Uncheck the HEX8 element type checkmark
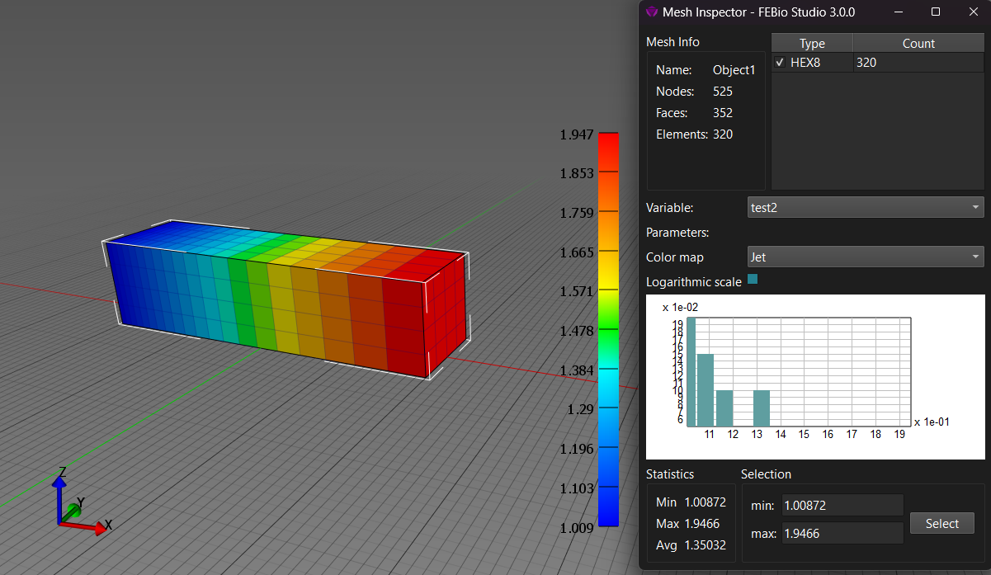Viewport: 991px width, 575px height. pyautogui.click(x=780, y=62)
